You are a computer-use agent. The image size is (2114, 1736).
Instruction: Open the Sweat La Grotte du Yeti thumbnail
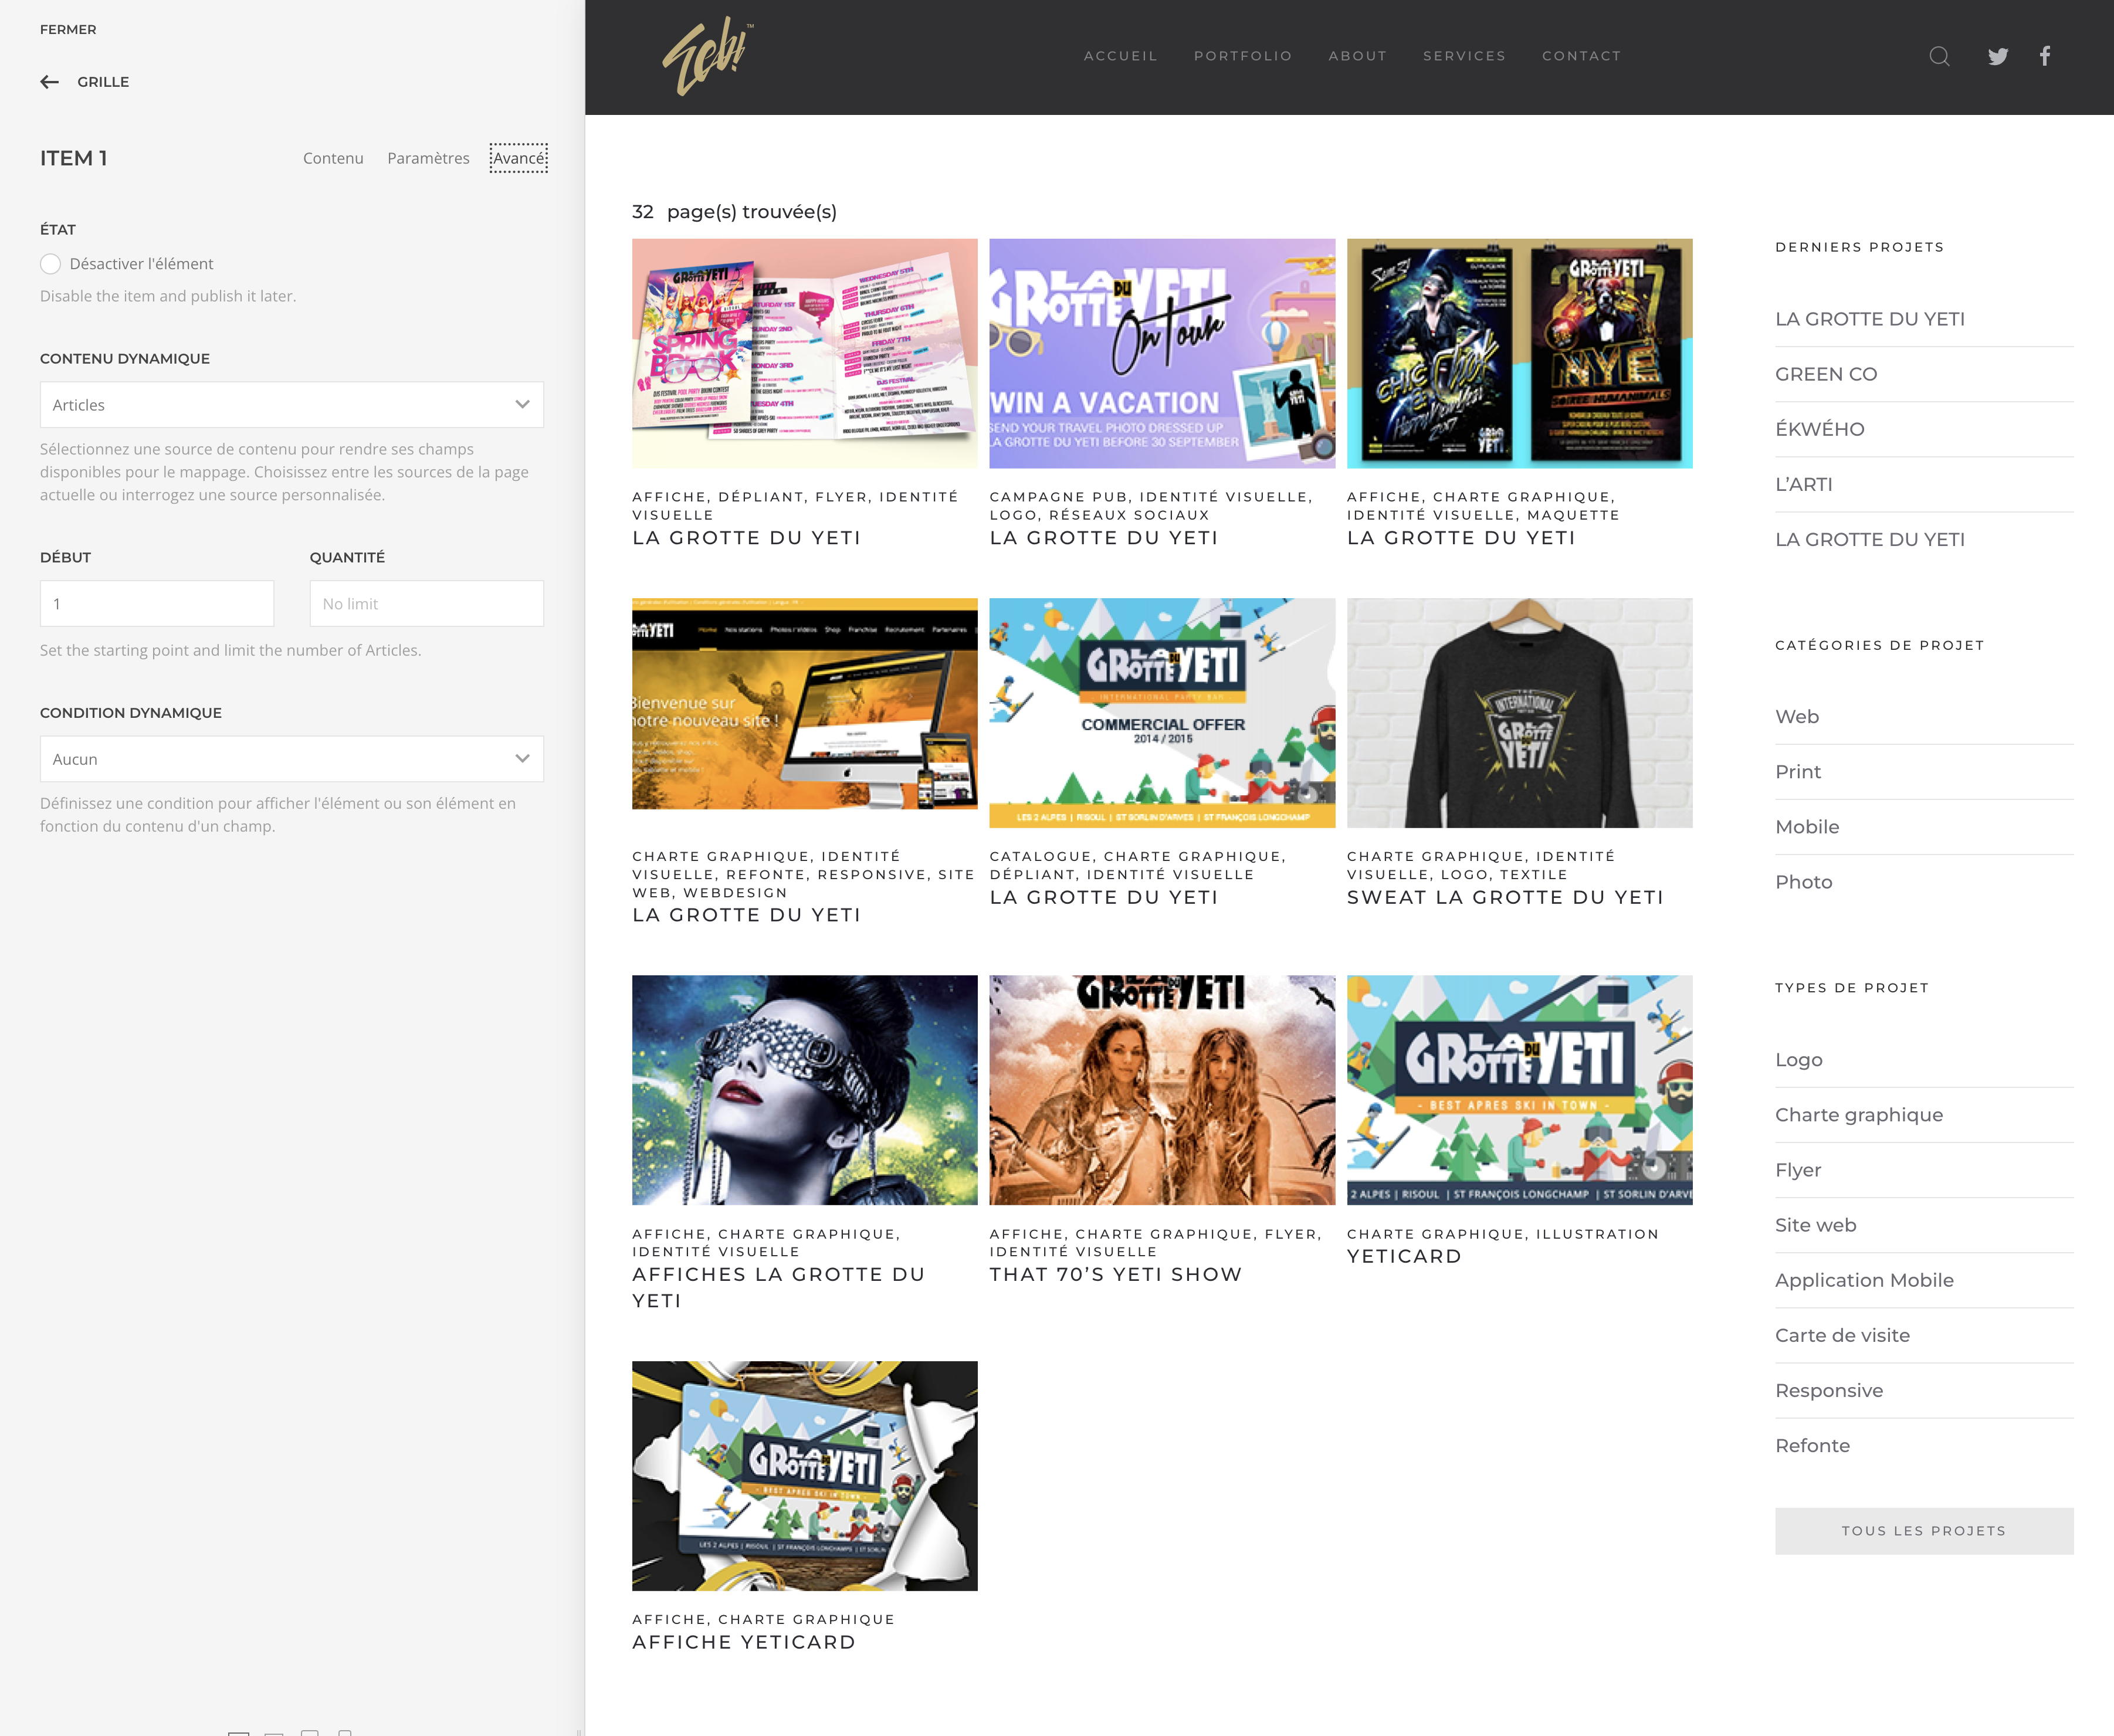[1518, 713]
